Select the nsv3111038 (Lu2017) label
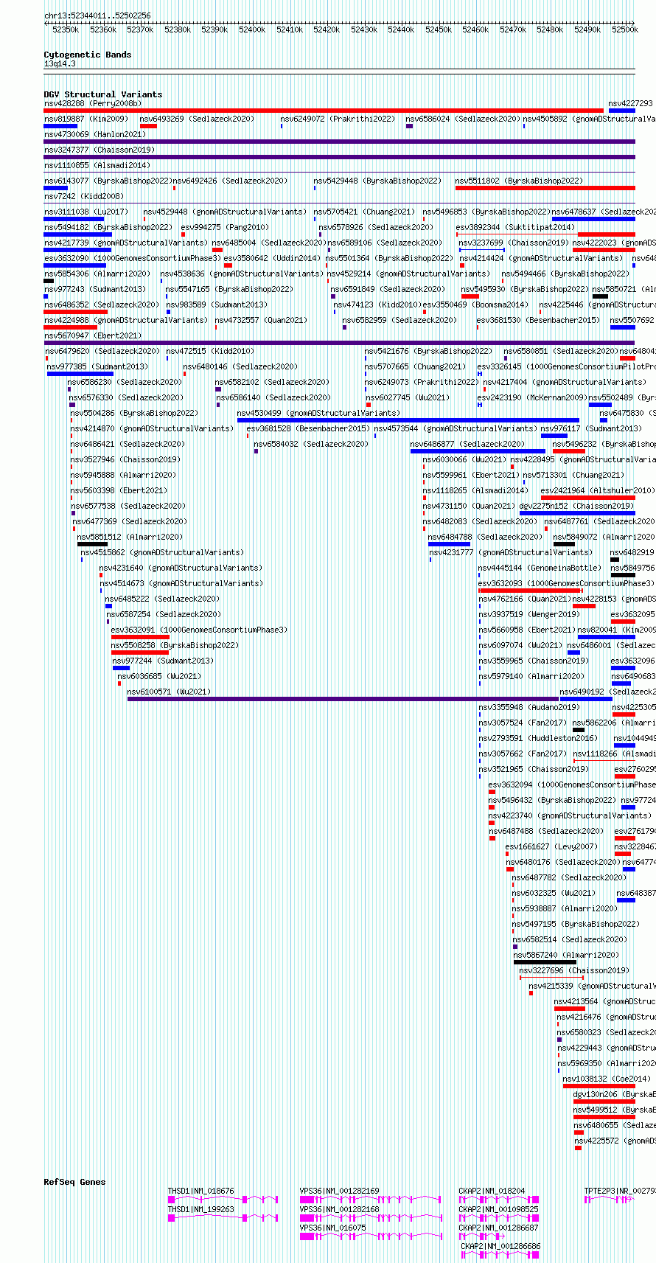The width and height of the screenshot is (656, 1263). [86, 212]
